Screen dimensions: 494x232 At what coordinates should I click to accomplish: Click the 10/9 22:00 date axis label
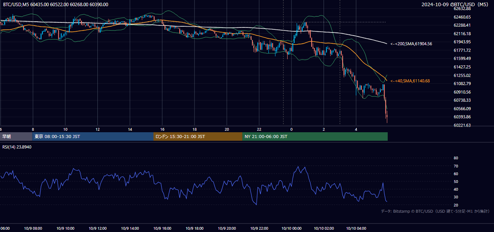click(x=259, y=229)
